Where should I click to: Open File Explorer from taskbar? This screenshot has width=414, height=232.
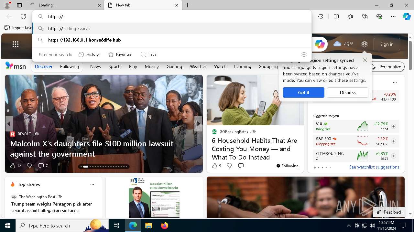tap(148, 226)
